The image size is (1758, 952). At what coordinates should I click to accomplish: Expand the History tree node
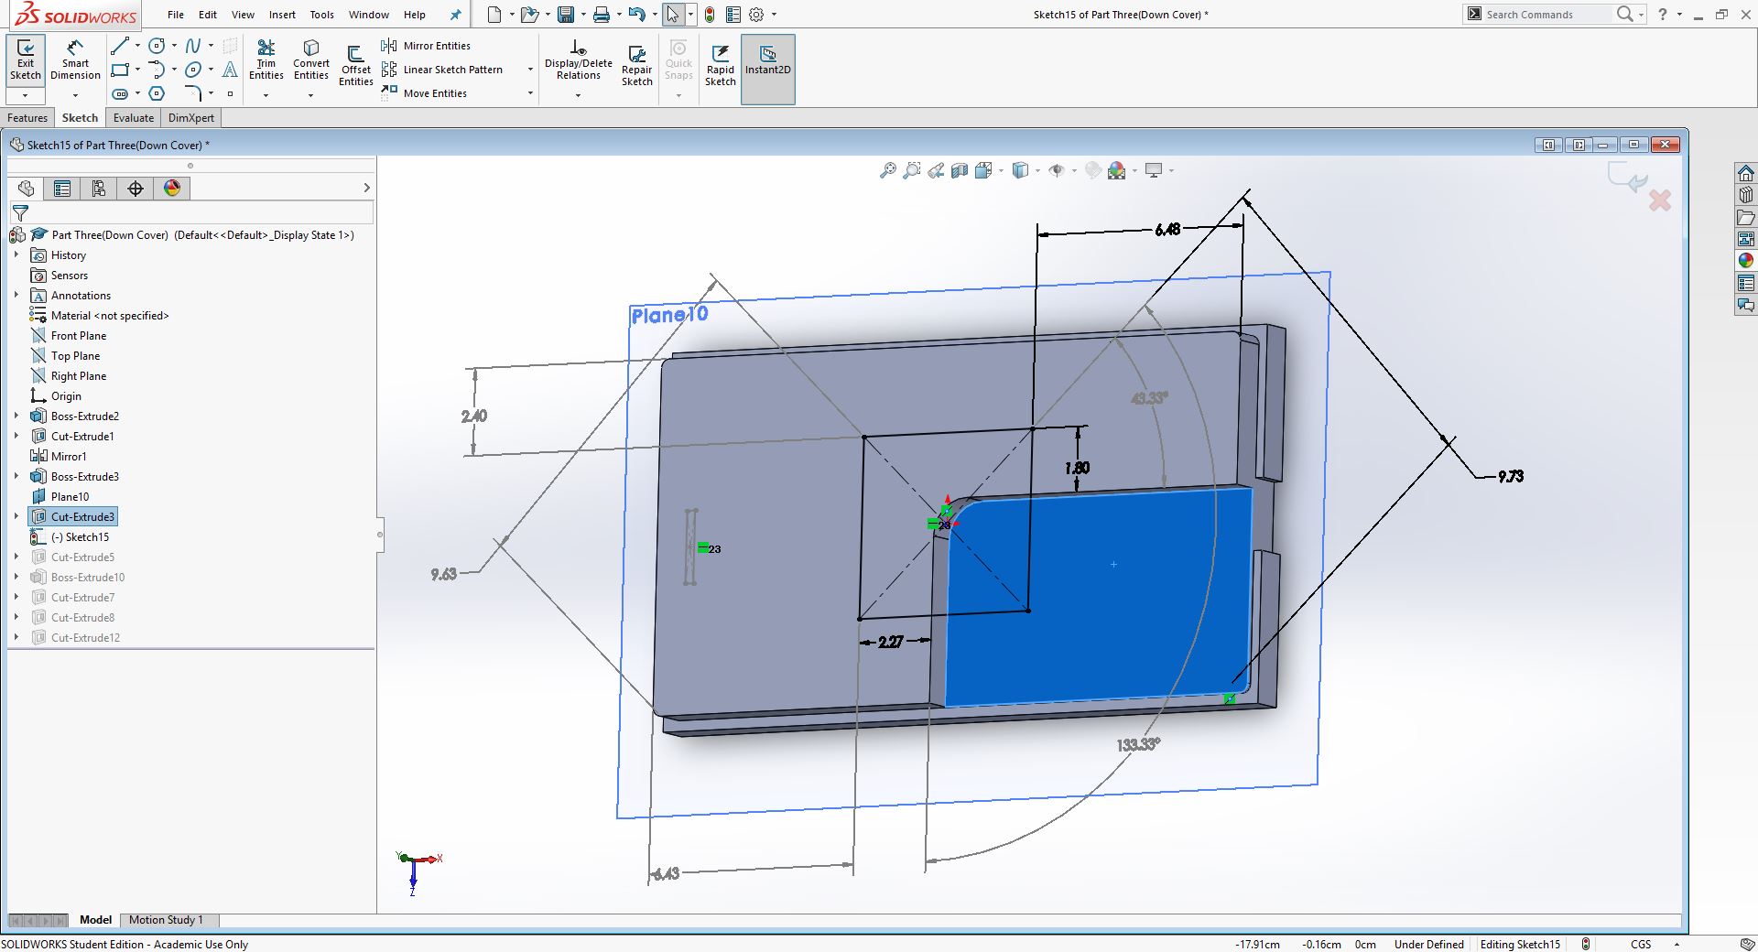[x=16, y=255]
